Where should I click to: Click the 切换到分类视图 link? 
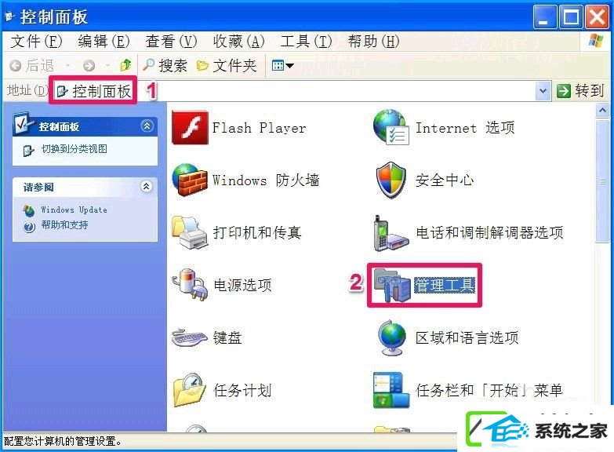74,149
